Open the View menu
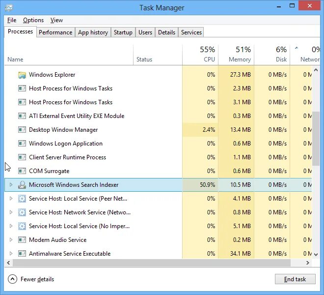 point(56,20)
